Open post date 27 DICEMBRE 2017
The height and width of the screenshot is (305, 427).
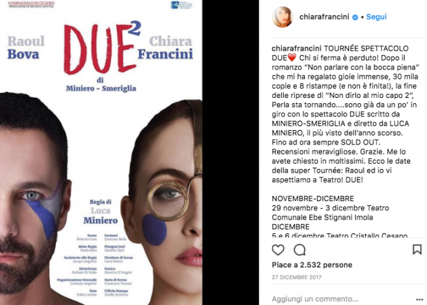[x=296, y=277]
